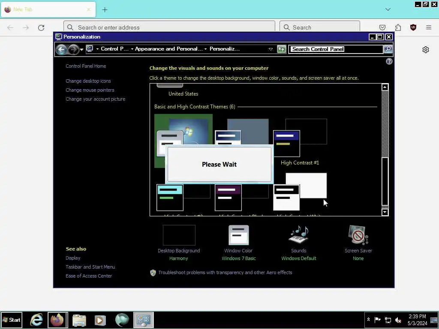Reload page in Firefox toolbar
The image size is (439, 329).
[x=41, y=27]
